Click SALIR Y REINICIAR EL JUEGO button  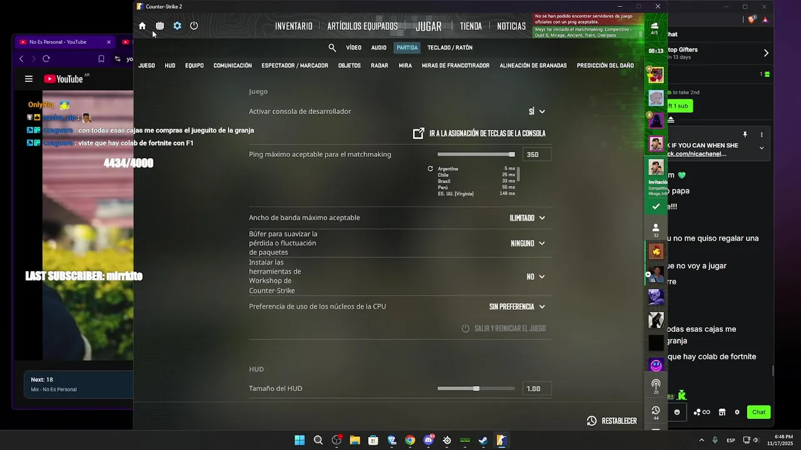[503, 329]
